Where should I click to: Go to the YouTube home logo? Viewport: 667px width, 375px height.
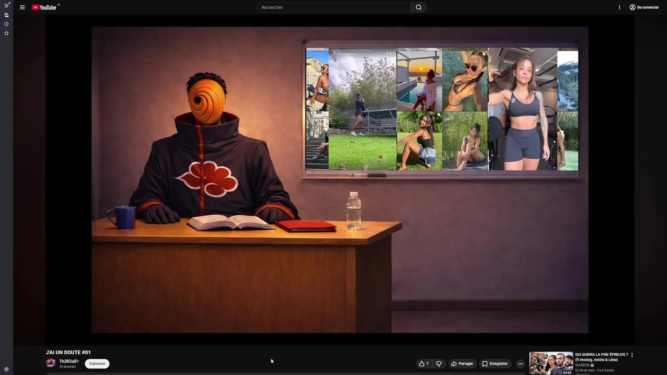(x=44, y=7)
